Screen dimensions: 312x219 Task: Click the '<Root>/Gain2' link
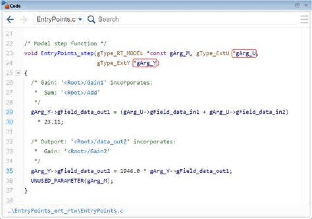87,151
